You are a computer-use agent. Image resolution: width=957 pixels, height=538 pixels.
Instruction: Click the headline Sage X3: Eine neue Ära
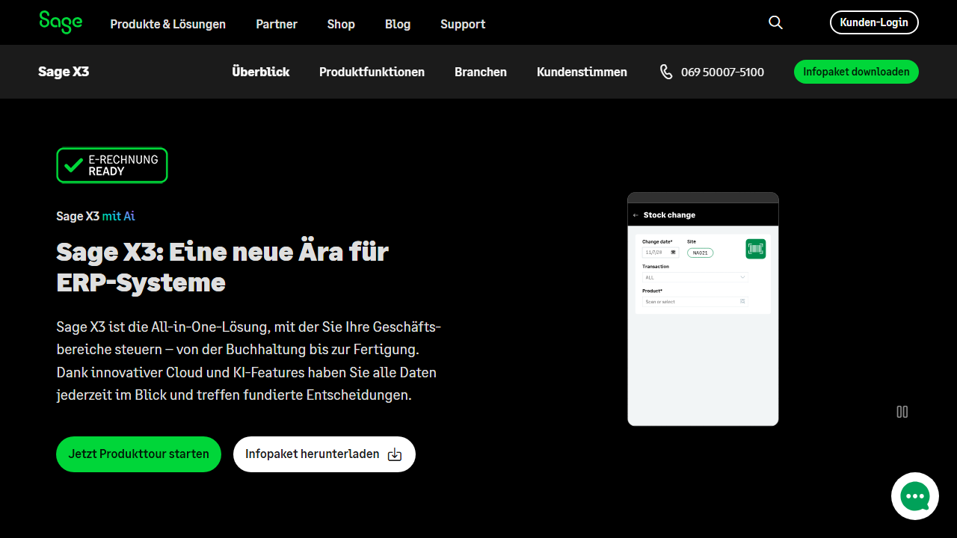pos(223,267)
